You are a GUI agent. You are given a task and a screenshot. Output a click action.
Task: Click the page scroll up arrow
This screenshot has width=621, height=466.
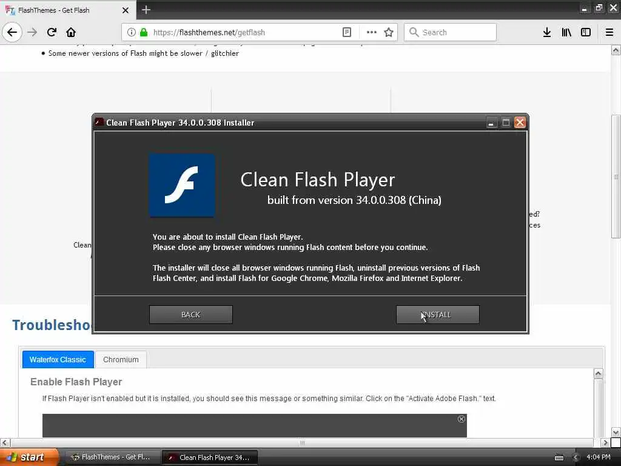[x=616, y=50]
